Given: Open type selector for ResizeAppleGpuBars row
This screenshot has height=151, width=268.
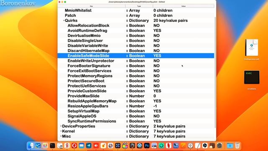Looking at the screenshot, I should (x=127, y=106).
